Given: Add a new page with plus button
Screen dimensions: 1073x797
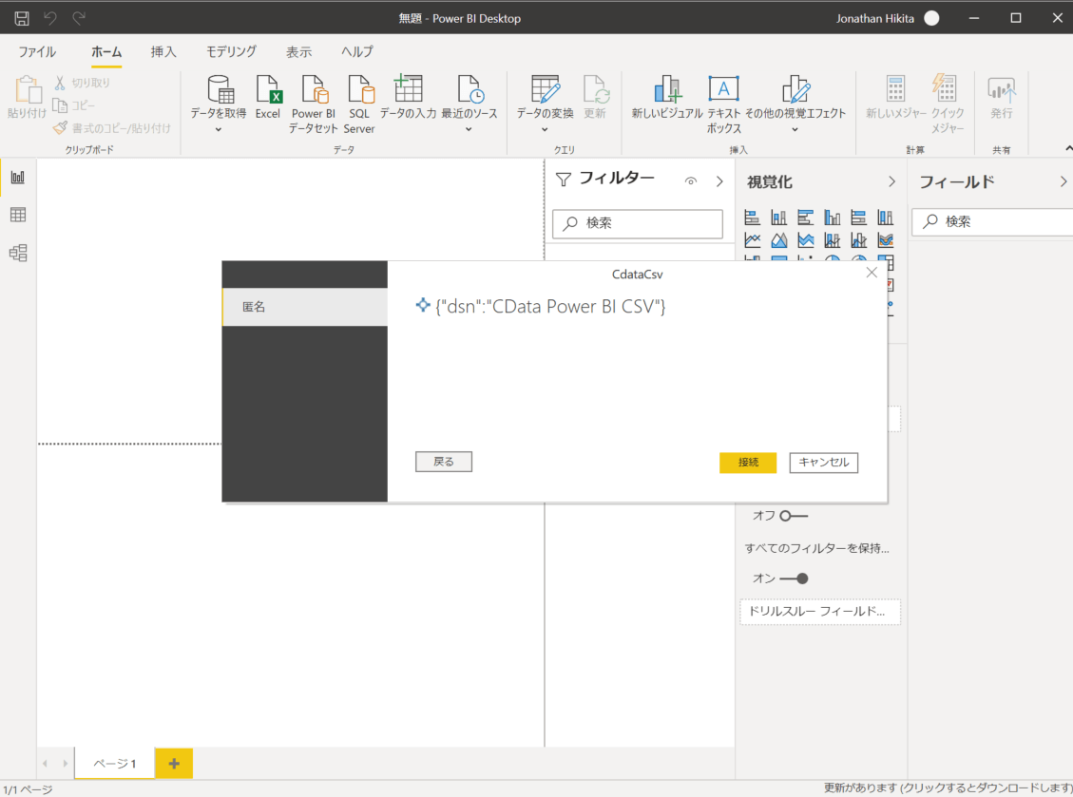Looking at the screenshot, I should pos(174,764).
